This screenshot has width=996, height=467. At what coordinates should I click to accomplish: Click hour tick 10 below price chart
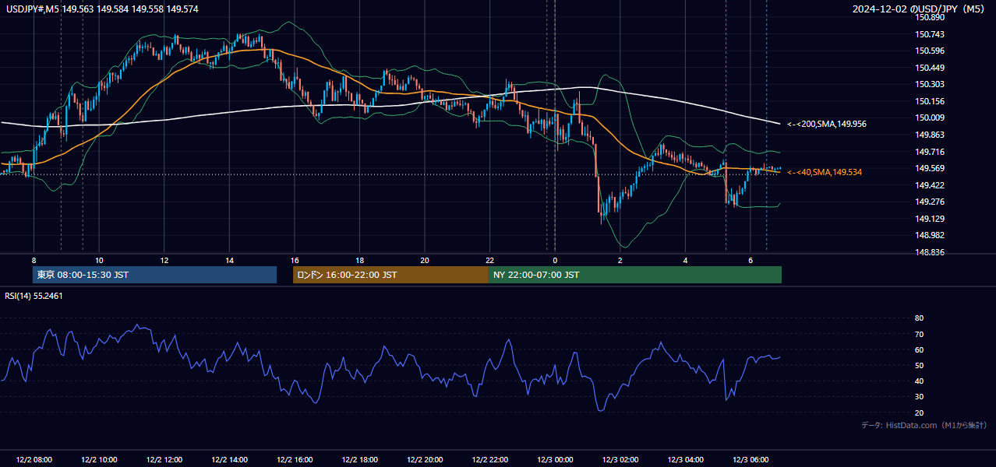pyautogui.click(x=99, y=260)
